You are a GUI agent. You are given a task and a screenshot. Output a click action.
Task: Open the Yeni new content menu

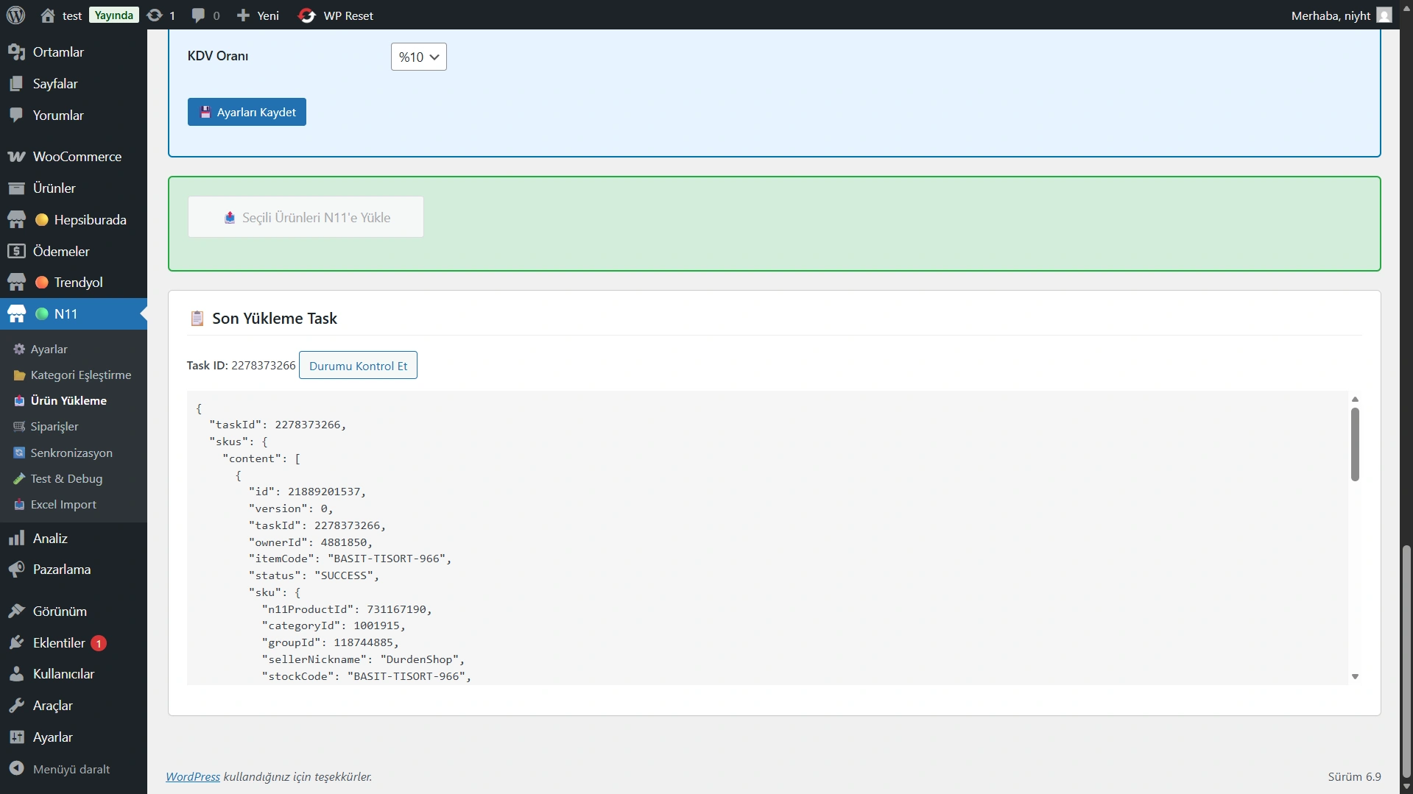[x=258, y=15]
